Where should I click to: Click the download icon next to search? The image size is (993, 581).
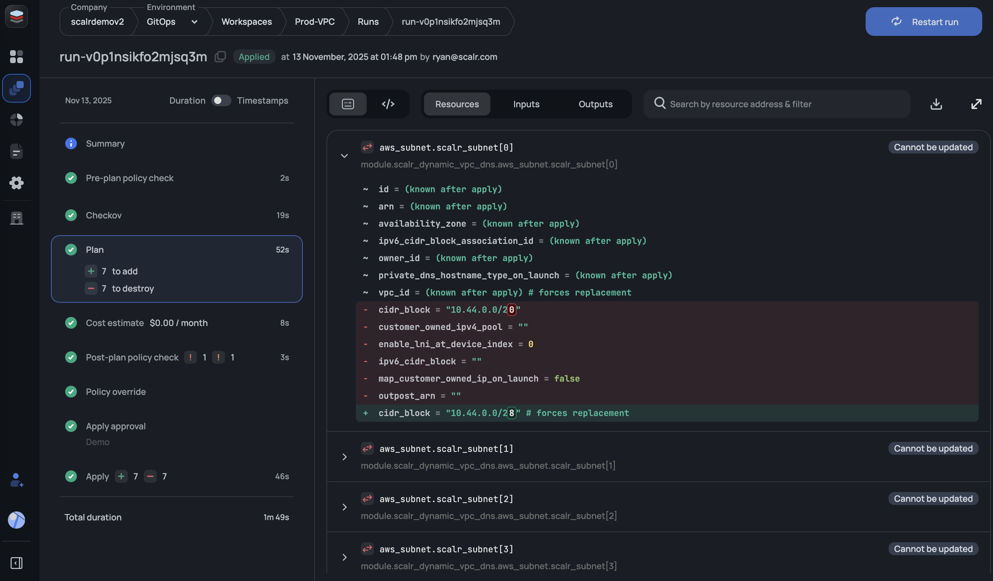coord(936,104)
